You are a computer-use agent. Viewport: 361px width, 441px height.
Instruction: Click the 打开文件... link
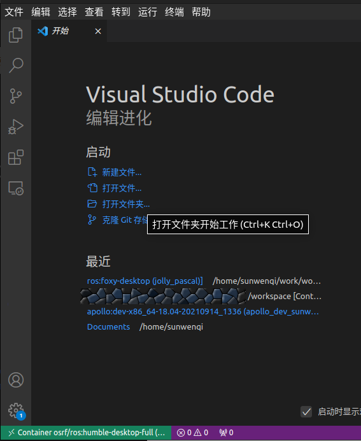pyautogui.click(x=122, y=188)
